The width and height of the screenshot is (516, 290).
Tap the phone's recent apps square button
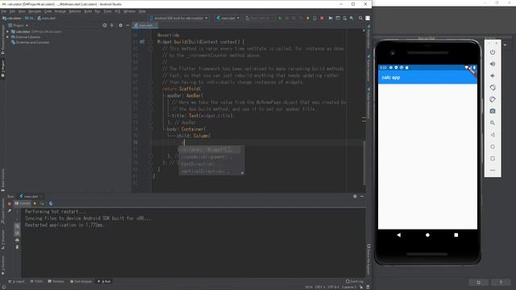[456, 235]
